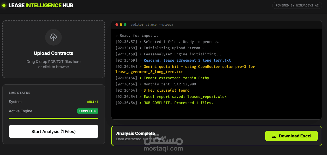
Task: Click the 'JOB COMPLETE. Processed 1 files' line
Action: coord(164,103)
